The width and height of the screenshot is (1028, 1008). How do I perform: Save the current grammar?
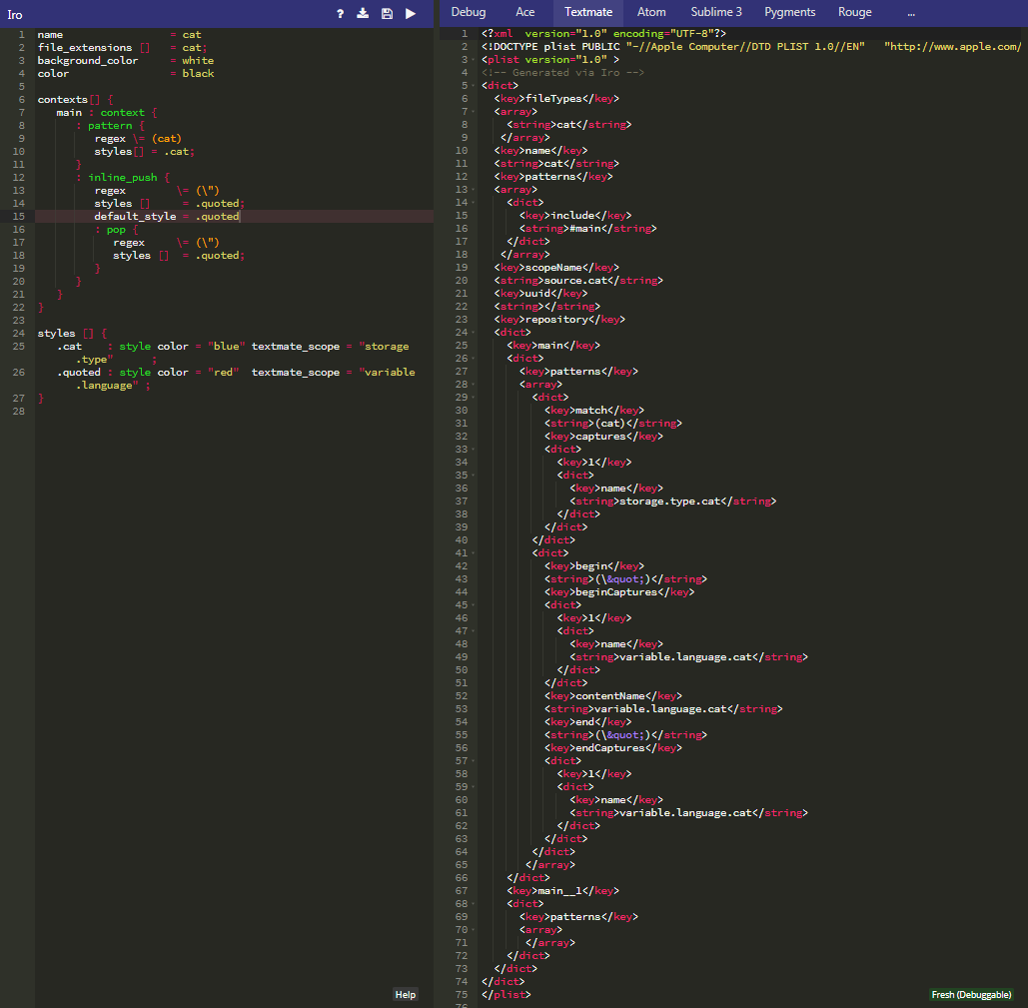[388, 13]
